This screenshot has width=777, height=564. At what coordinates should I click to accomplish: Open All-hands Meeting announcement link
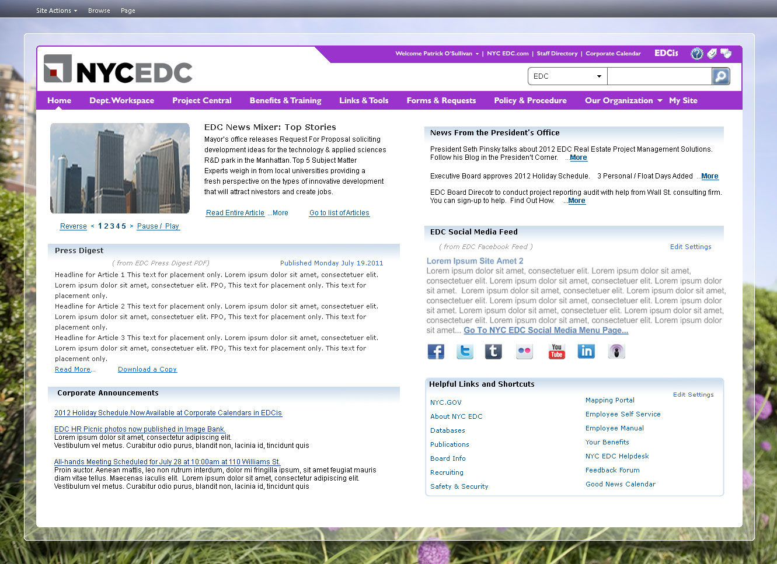click(x=167, y=462)
